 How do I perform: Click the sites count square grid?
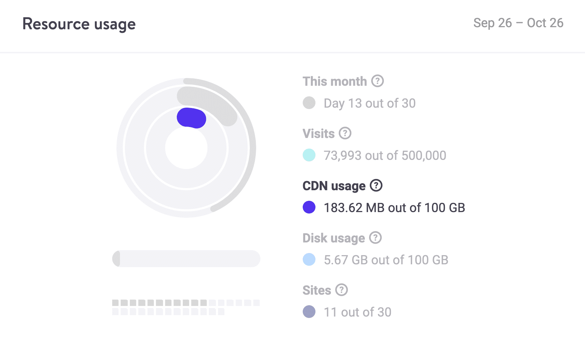point(186,307)
